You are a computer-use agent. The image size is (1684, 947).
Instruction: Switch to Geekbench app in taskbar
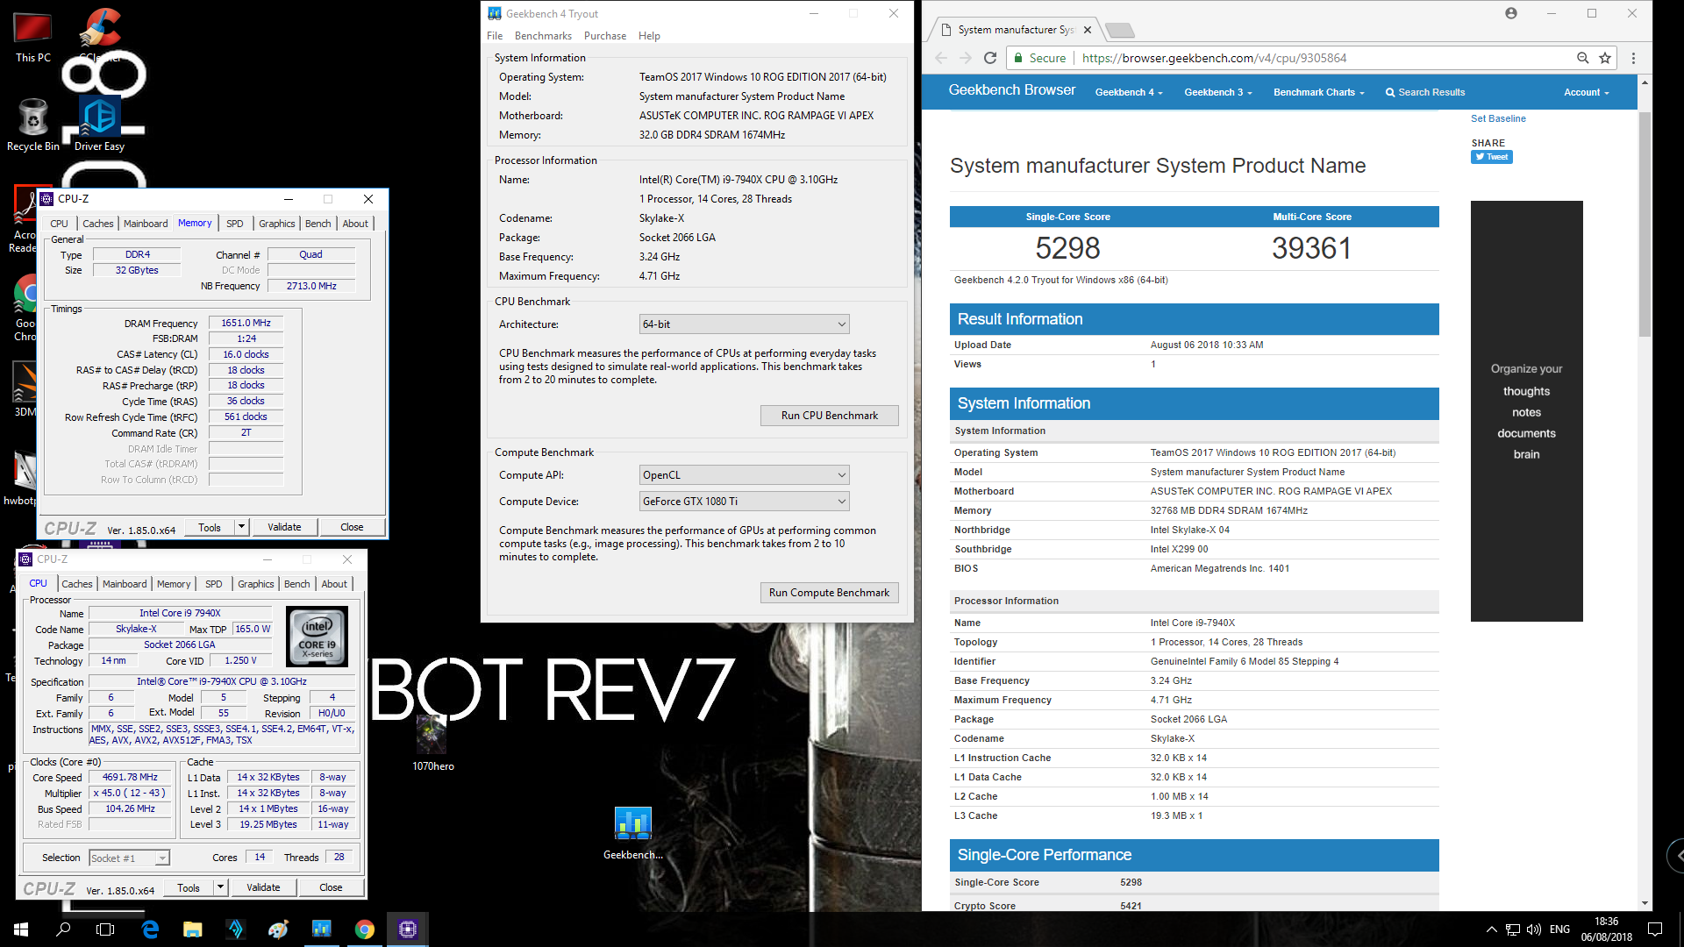tap(322, 929)
